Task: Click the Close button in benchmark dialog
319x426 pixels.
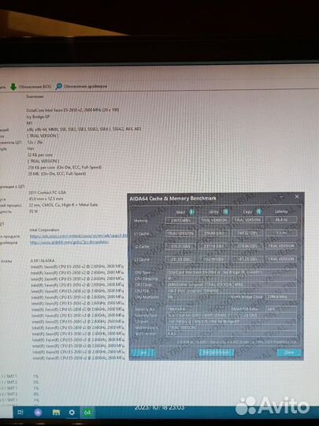Action: [289, 353]
